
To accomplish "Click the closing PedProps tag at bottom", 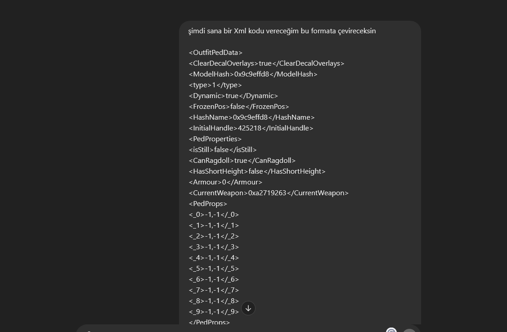I will coord(209,322).
